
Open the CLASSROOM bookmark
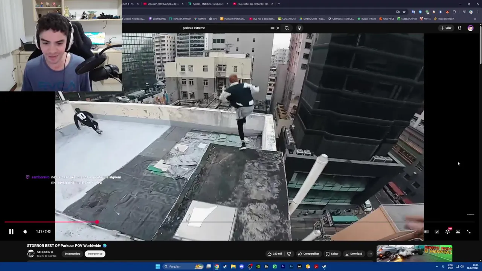(287, 18)
